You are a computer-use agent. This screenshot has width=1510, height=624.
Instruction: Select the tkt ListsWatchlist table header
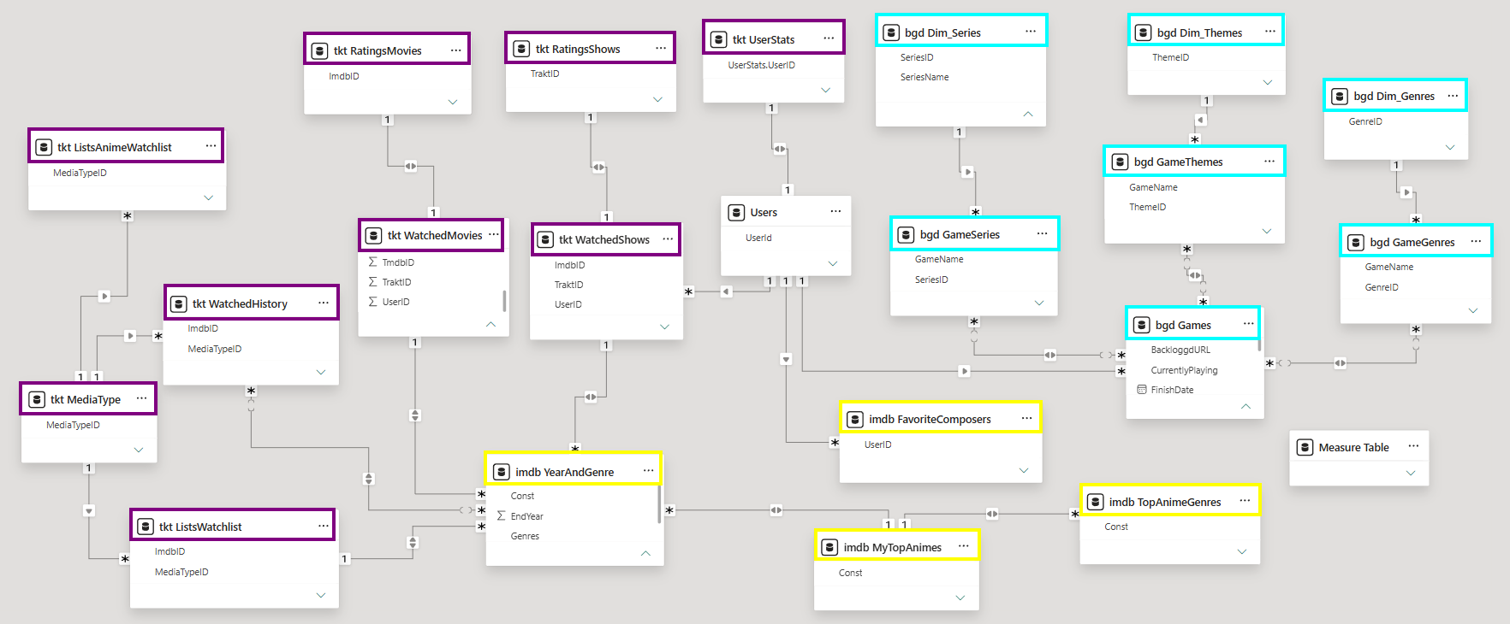click(x=232, y=526)
